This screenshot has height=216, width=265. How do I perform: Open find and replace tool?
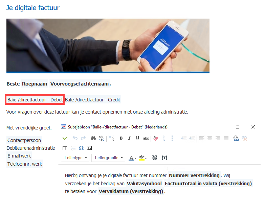coord(102,138)
